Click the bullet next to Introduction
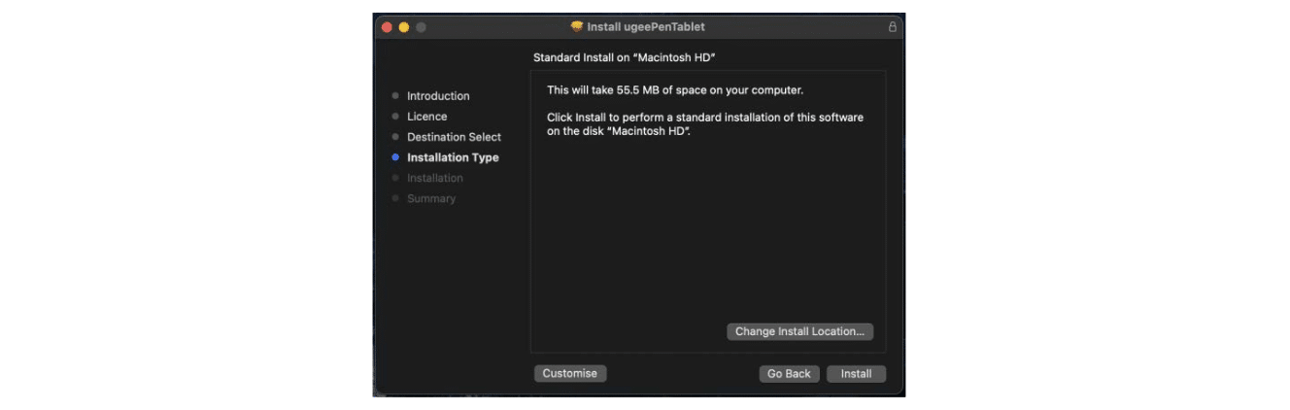1290x410 pixels. 395,96
